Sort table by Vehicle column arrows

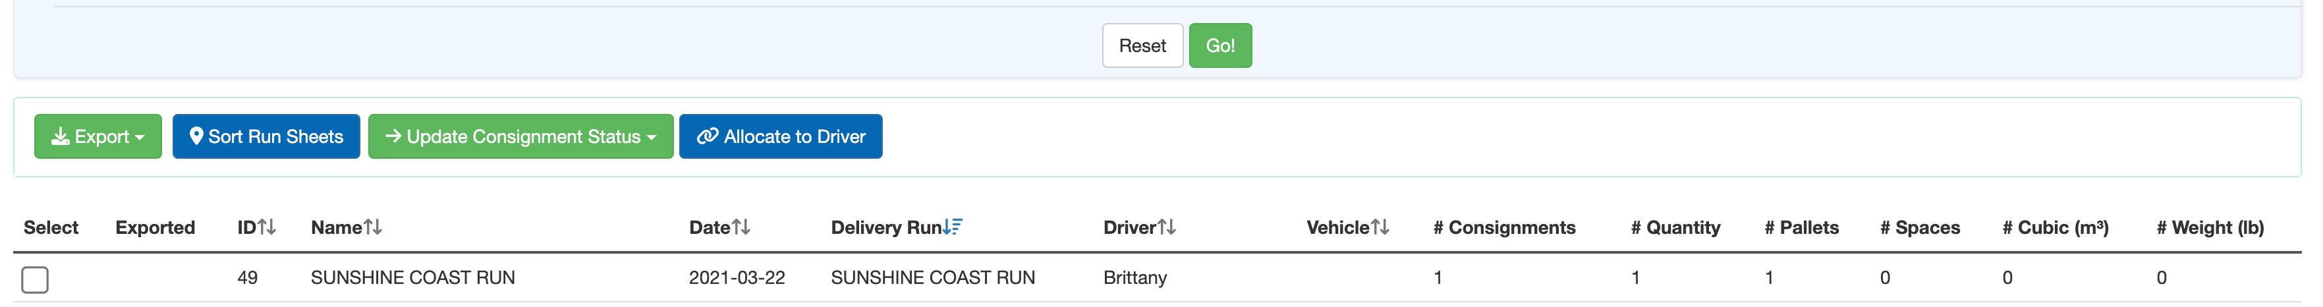coord(1380,227)
